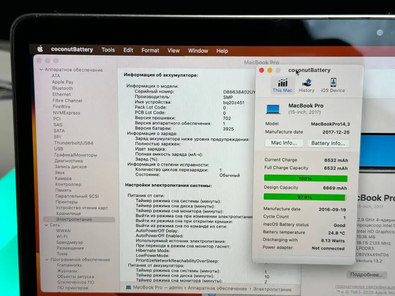Click serial number D86638402UY value

(x=239, y=92)
